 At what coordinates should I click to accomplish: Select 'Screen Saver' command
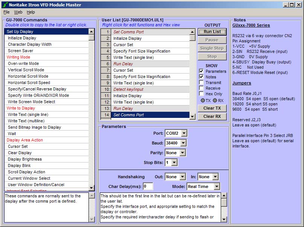click(46, 51)
